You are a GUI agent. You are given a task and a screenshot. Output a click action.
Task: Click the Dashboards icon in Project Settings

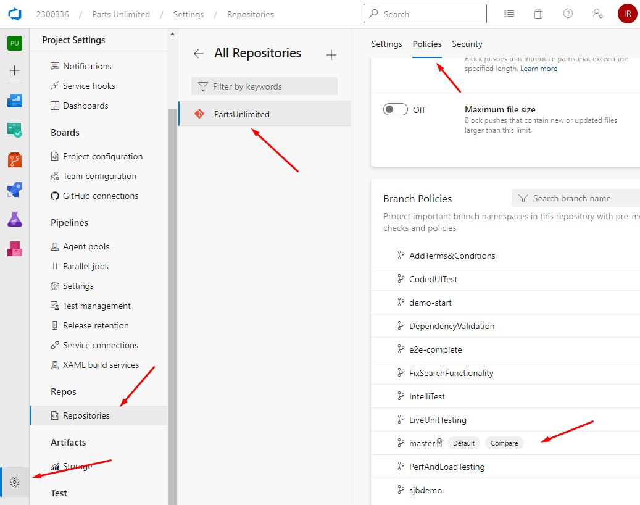pos(55,106)
